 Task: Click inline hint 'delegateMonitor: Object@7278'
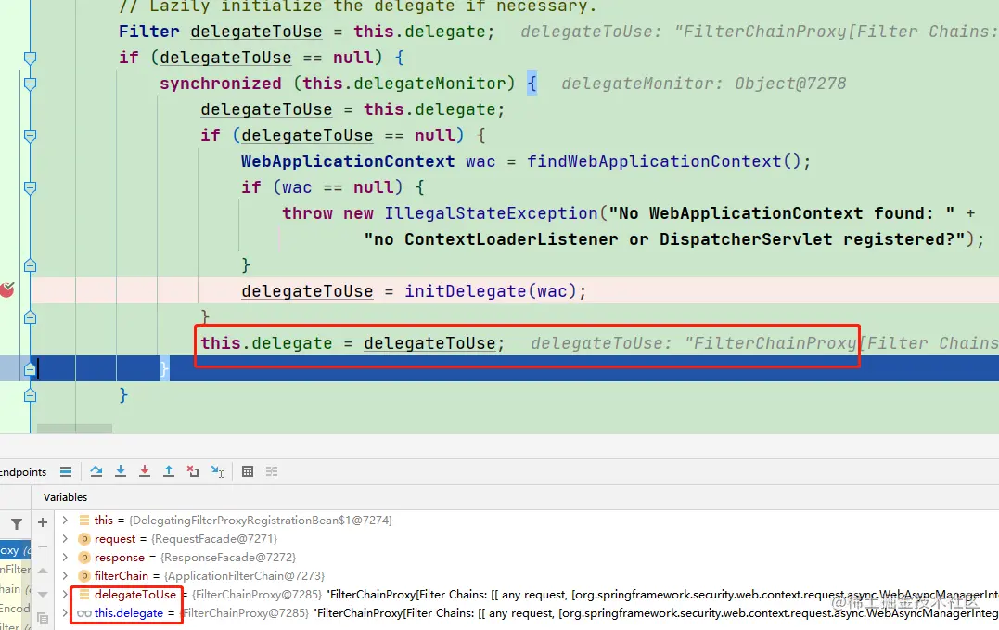704,84
